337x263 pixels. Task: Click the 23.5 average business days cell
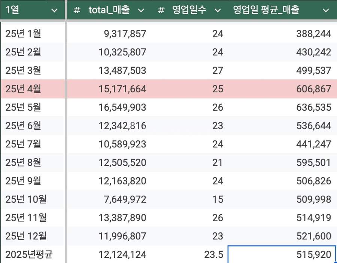pyautogui.click(x=215, y=255)
